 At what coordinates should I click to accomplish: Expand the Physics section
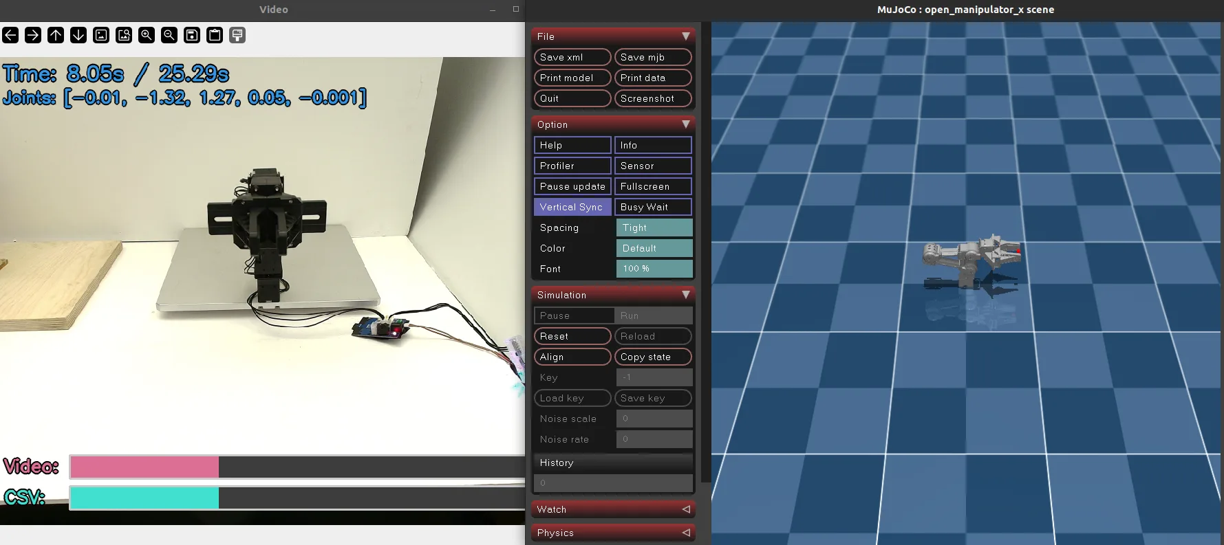point(613,533)
